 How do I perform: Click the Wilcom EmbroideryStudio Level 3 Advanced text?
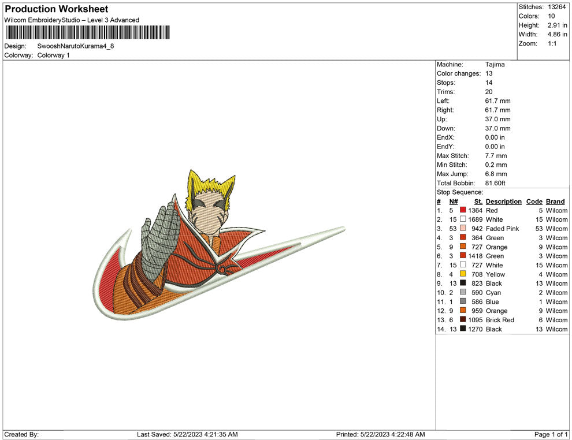pos(72,20)
